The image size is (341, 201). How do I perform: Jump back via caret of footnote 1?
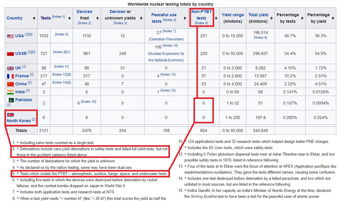pyautogui.click(x=18, y=143)
